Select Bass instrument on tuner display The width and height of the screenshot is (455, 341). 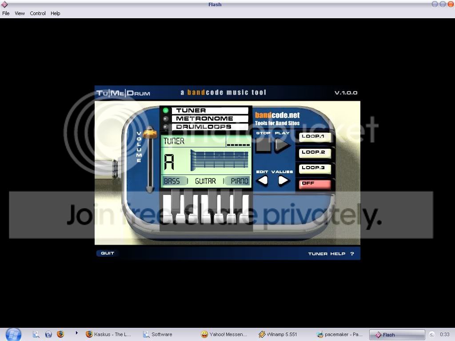click(x=172, y=181)
